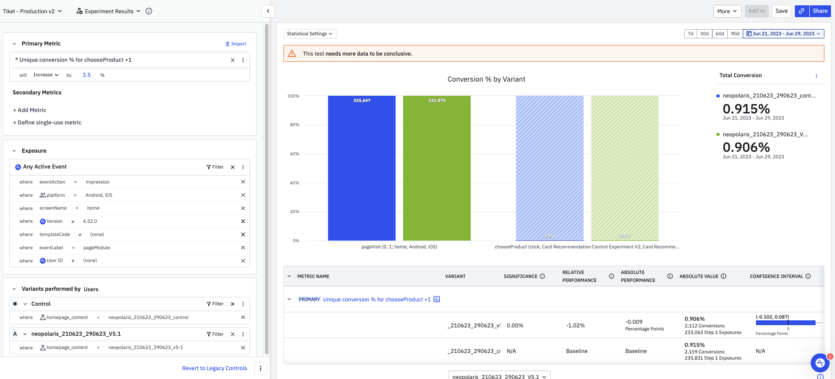Delete the screenName = home condition

click(243, 208)
